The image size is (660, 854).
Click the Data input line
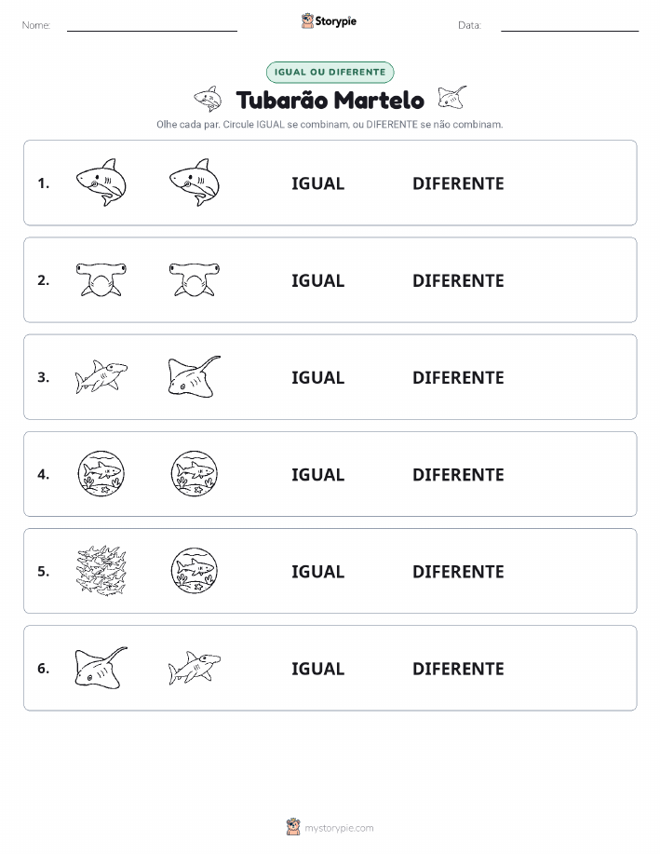(x=570, y=26)
